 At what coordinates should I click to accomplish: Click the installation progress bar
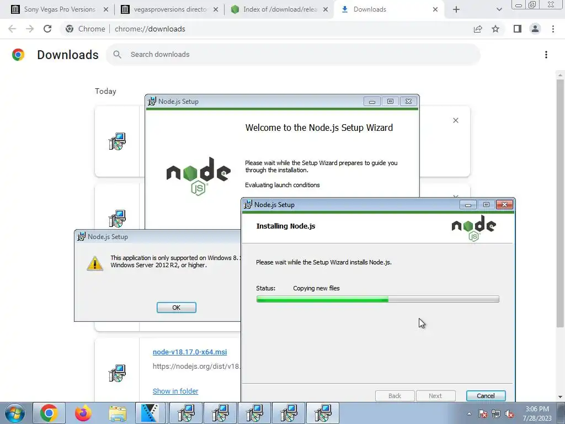377,299
